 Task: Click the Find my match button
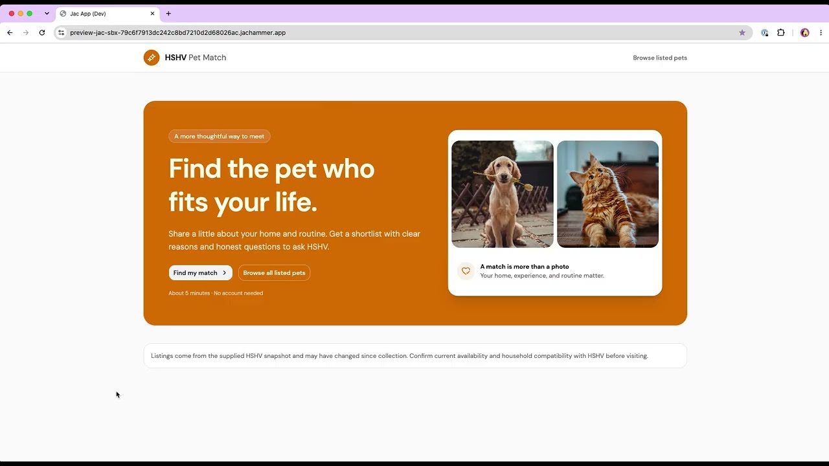coord(200,273)
